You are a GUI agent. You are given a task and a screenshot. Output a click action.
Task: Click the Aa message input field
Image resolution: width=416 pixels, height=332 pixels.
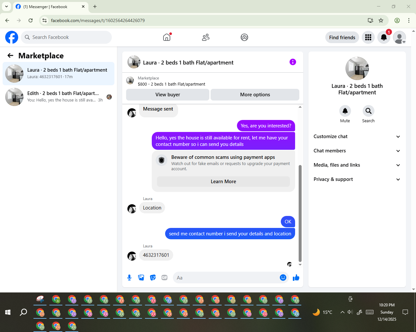pyautogui.click(x=227, y=278)
